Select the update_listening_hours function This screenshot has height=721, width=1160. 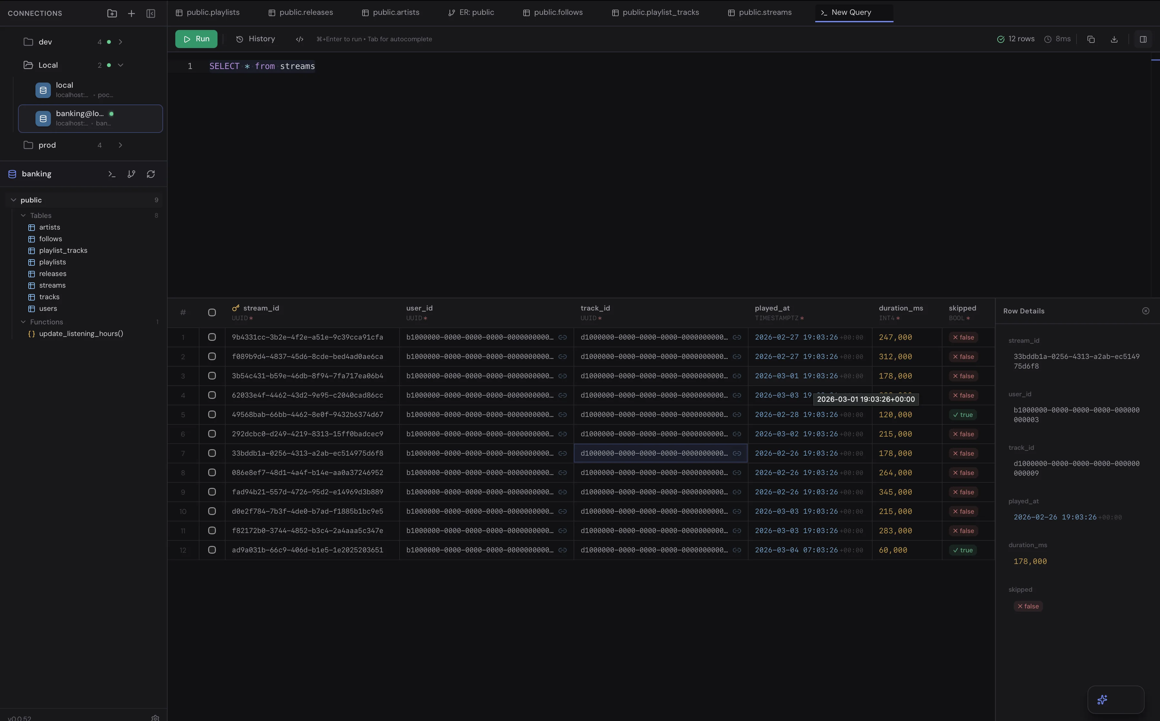click(81, 333)
